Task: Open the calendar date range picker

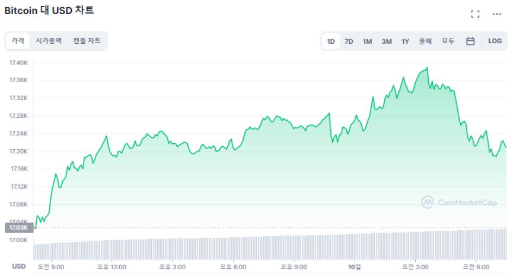Action: (470, 41)
